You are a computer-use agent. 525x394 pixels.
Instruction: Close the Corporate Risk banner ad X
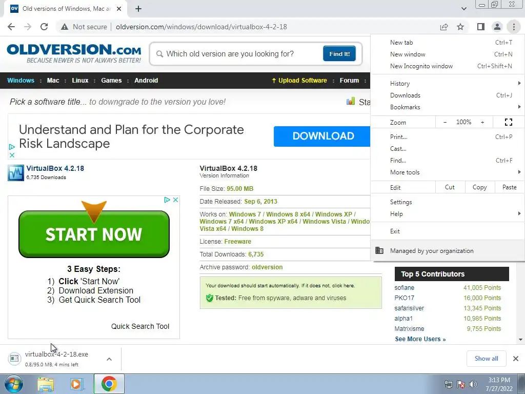coord(12,155)
